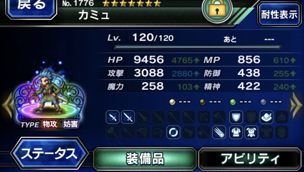Select the light armor icon
304x172 pixels.
[251, 132]
